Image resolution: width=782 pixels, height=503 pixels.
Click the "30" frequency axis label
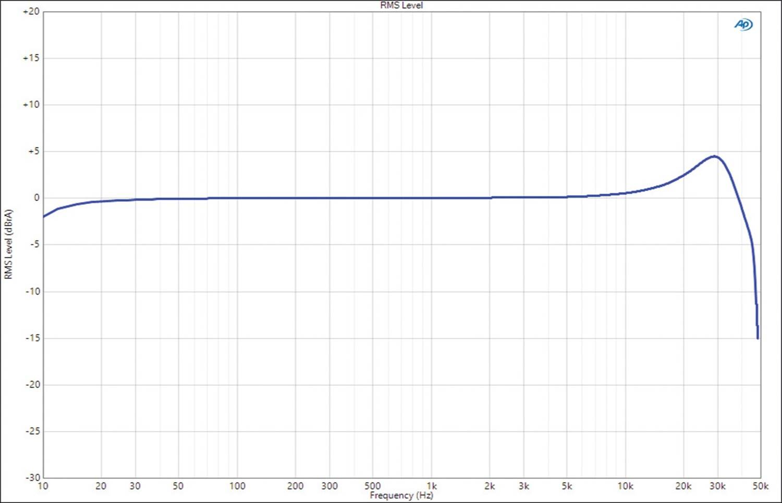pos(135,486)
